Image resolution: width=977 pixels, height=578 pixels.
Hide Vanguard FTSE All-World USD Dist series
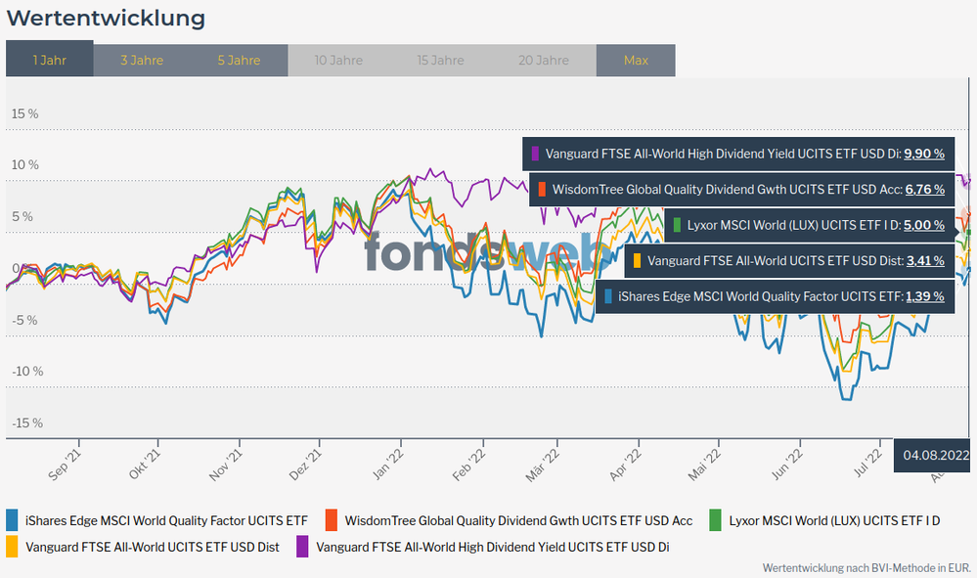152,547
